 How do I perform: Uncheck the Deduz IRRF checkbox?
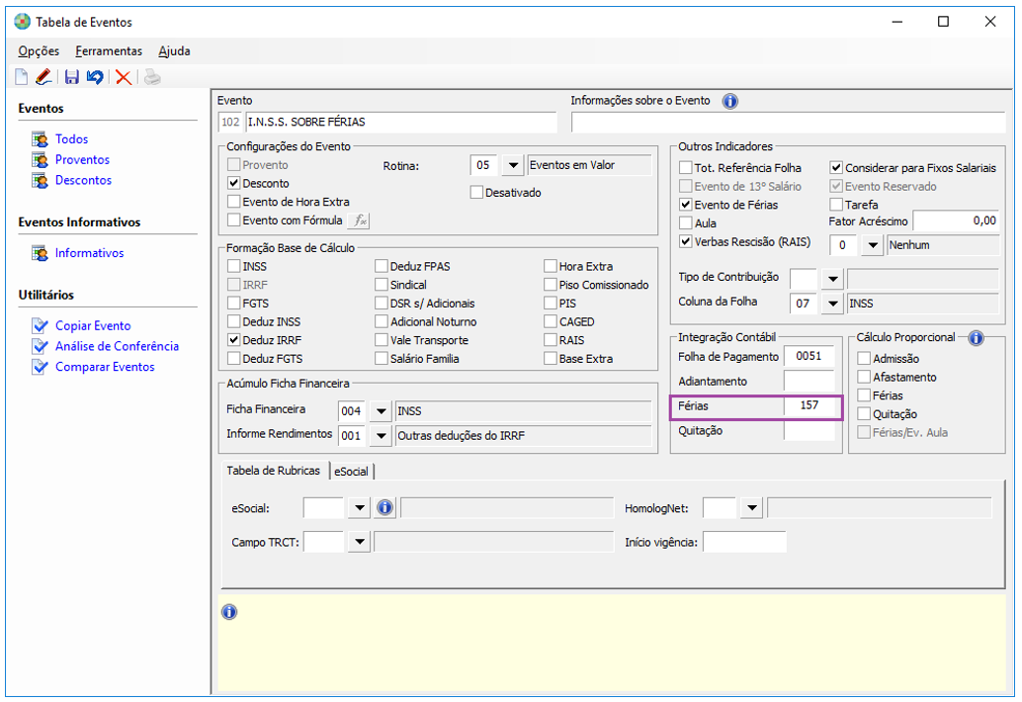click(x=234, y=339)
